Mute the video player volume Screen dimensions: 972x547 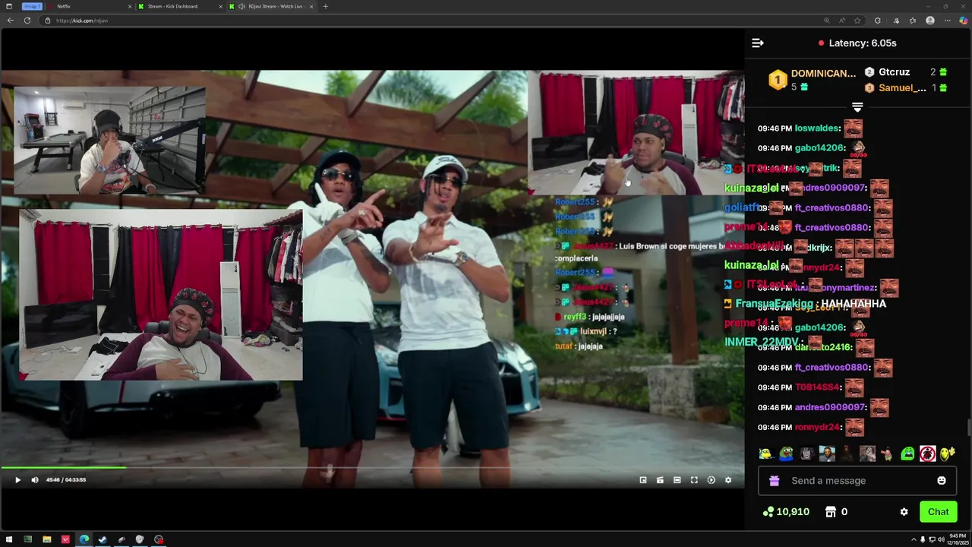[x=35, y=479]
